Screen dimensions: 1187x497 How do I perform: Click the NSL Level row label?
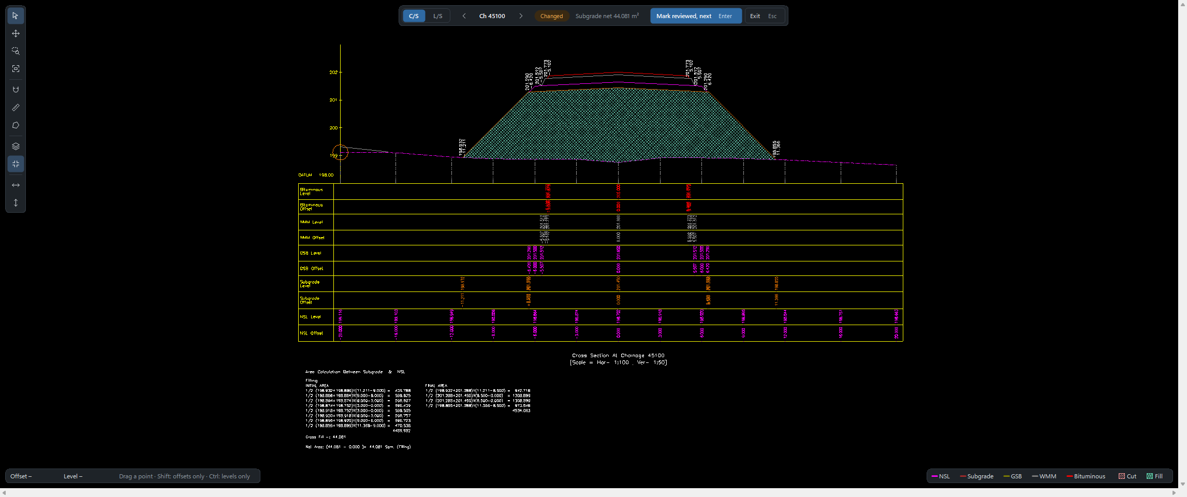[x=311, y=317]
